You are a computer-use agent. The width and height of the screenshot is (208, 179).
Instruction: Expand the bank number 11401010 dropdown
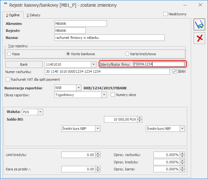tap(93, 64)
